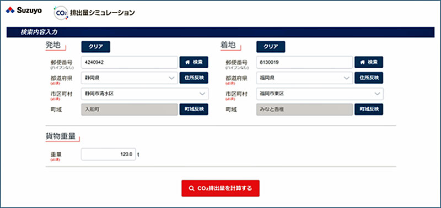
Task: Open destination prefecture dropdown showing 福岡県
Action: pos(304,78)
